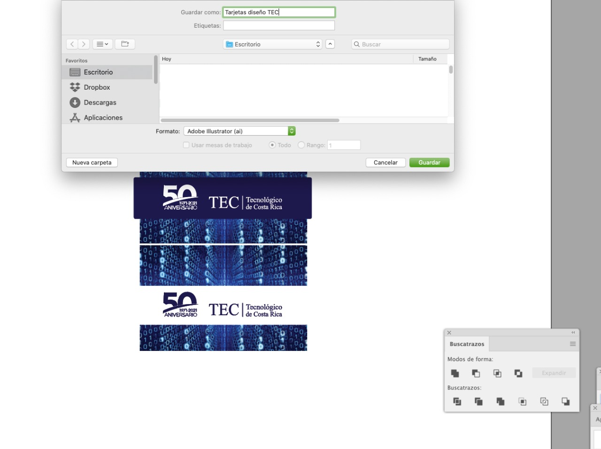
Task: Select the dark blue TEC 50 Aniversario banner
Action: click(223, 198)
